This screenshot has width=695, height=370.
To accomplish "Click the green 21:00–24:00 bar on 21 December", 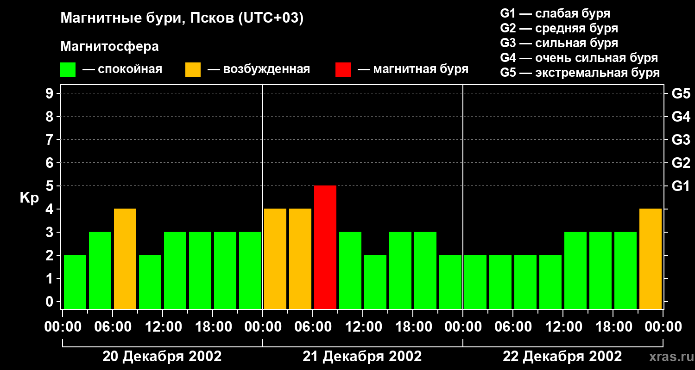I will pyautogui.click(x=450, y=282).
